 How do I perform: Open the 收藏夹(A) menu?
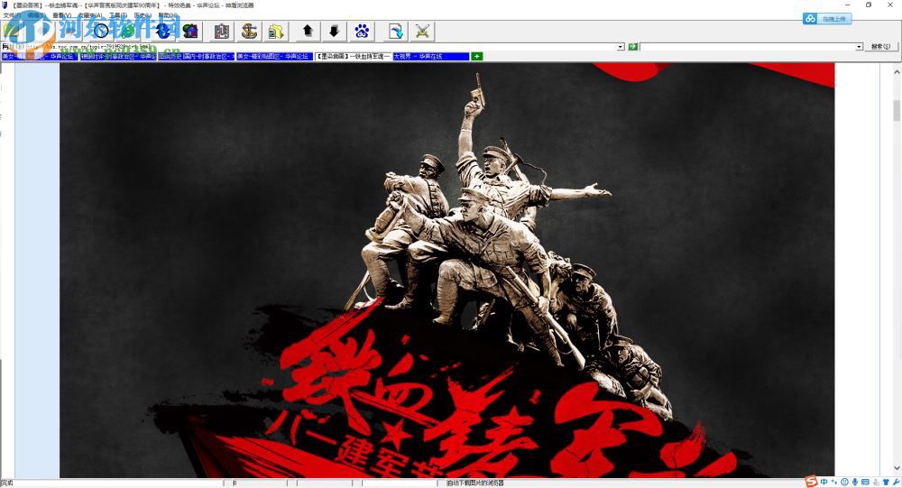(90, 15)
